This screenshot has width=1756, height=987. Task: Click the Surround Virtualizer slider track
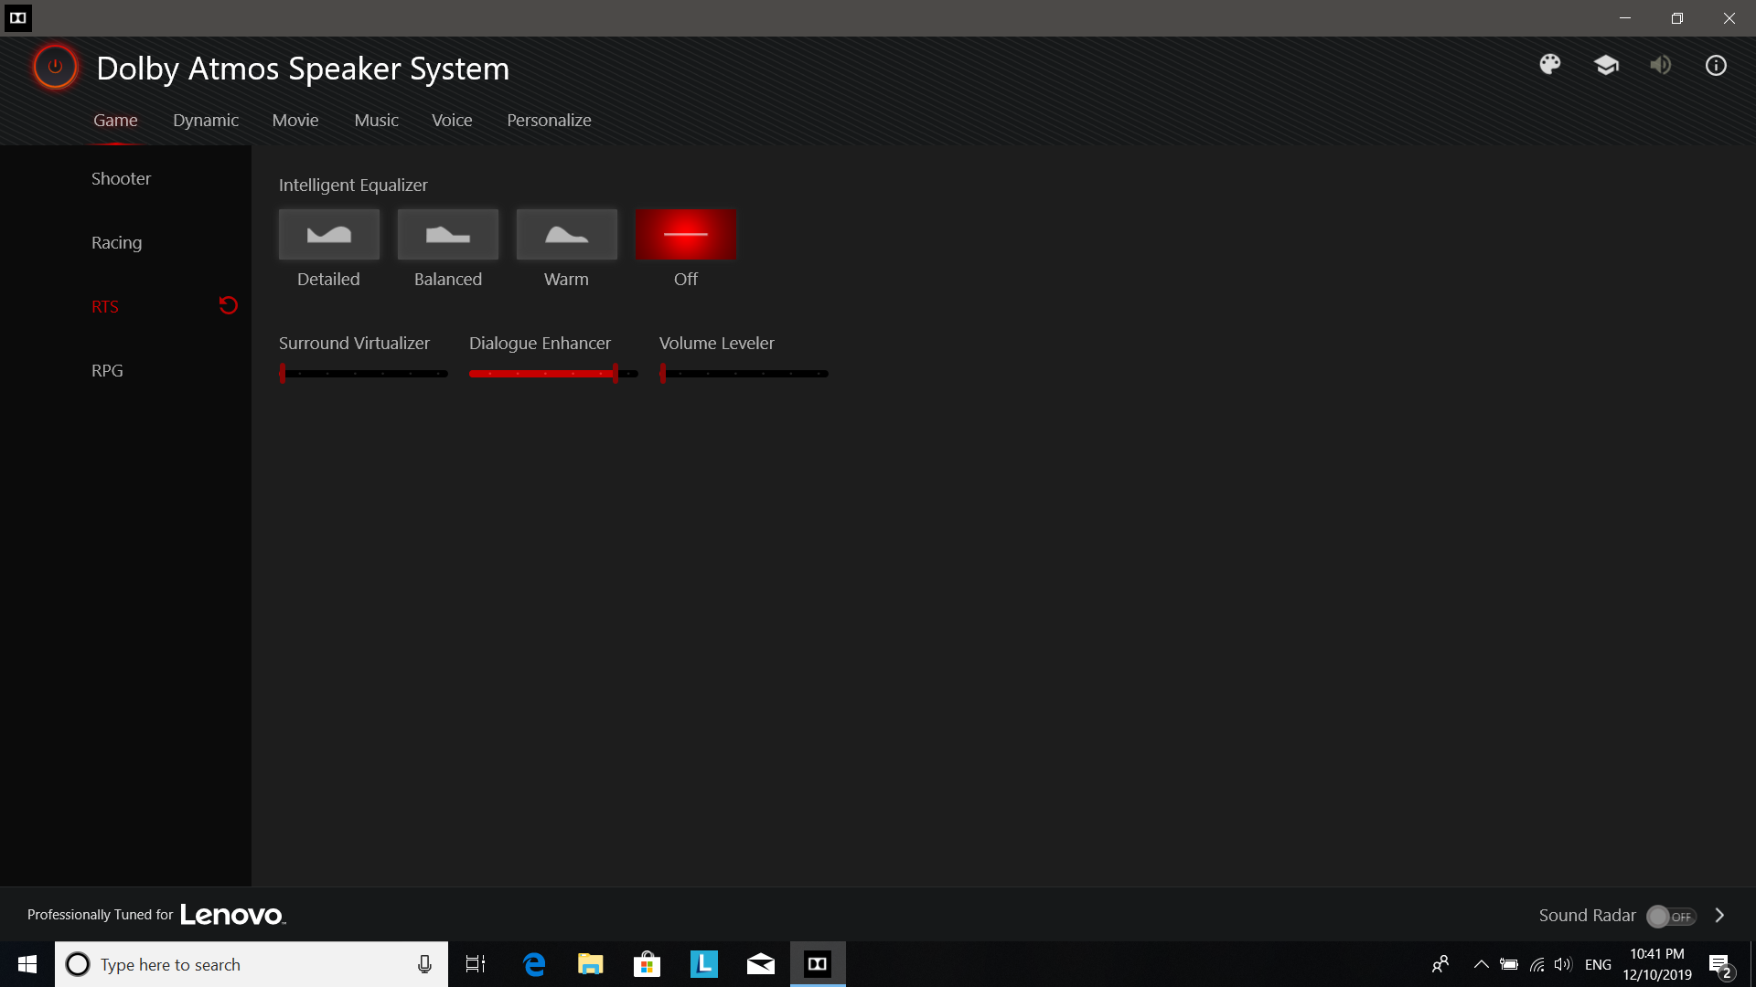(x=363, y=373)
